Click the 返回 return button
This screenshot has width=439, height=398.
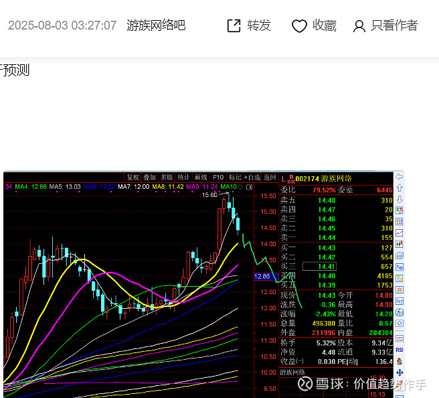[x=270, y=178]
